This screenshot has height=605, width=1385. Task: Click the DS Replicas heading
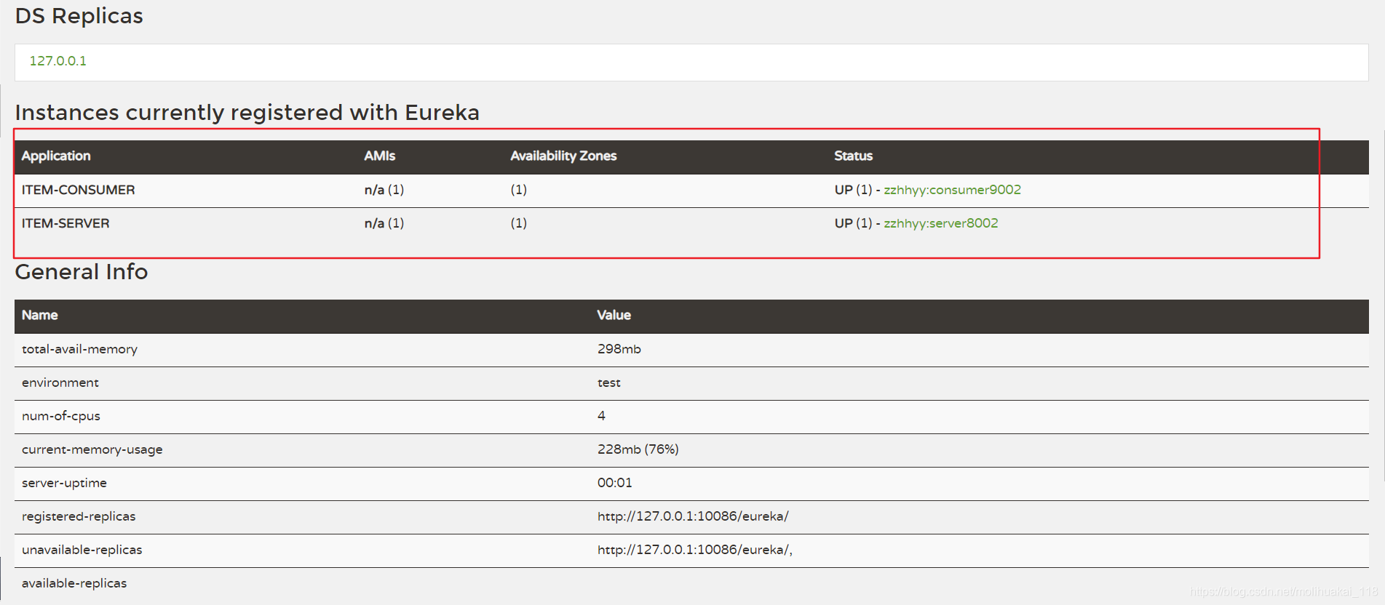79,16
